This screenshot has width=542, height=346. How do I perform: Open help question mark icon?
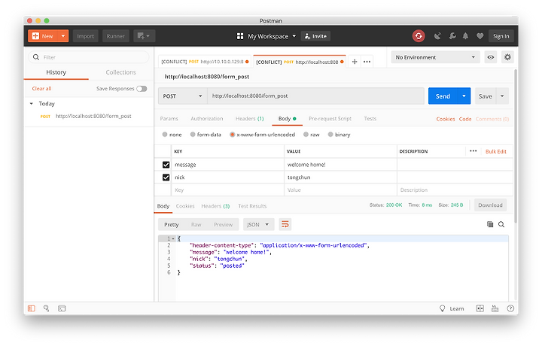510,308
